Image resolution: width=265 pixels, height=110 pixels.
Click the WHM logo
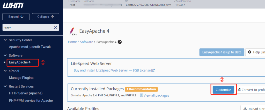(x=13, y=6)
